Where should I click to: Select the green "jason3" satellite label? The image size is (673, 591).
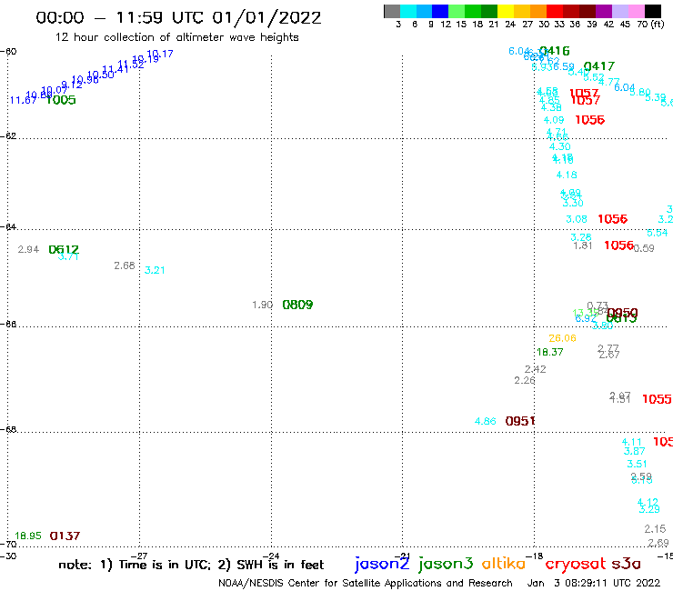coord(446,564)
